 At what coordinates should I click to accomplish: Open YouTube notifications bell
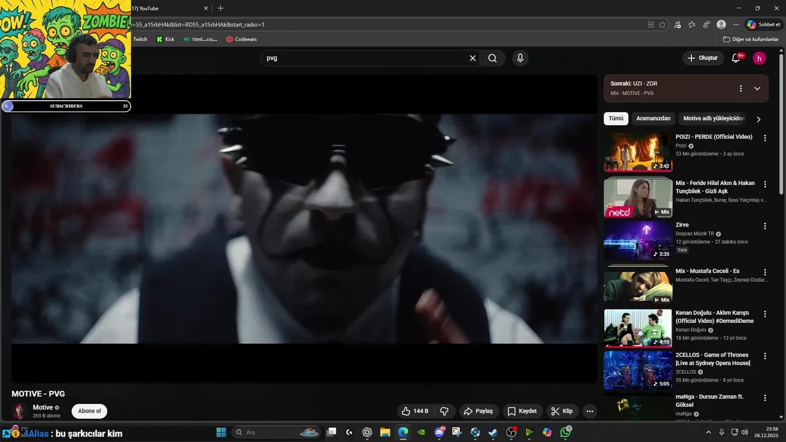736,58
